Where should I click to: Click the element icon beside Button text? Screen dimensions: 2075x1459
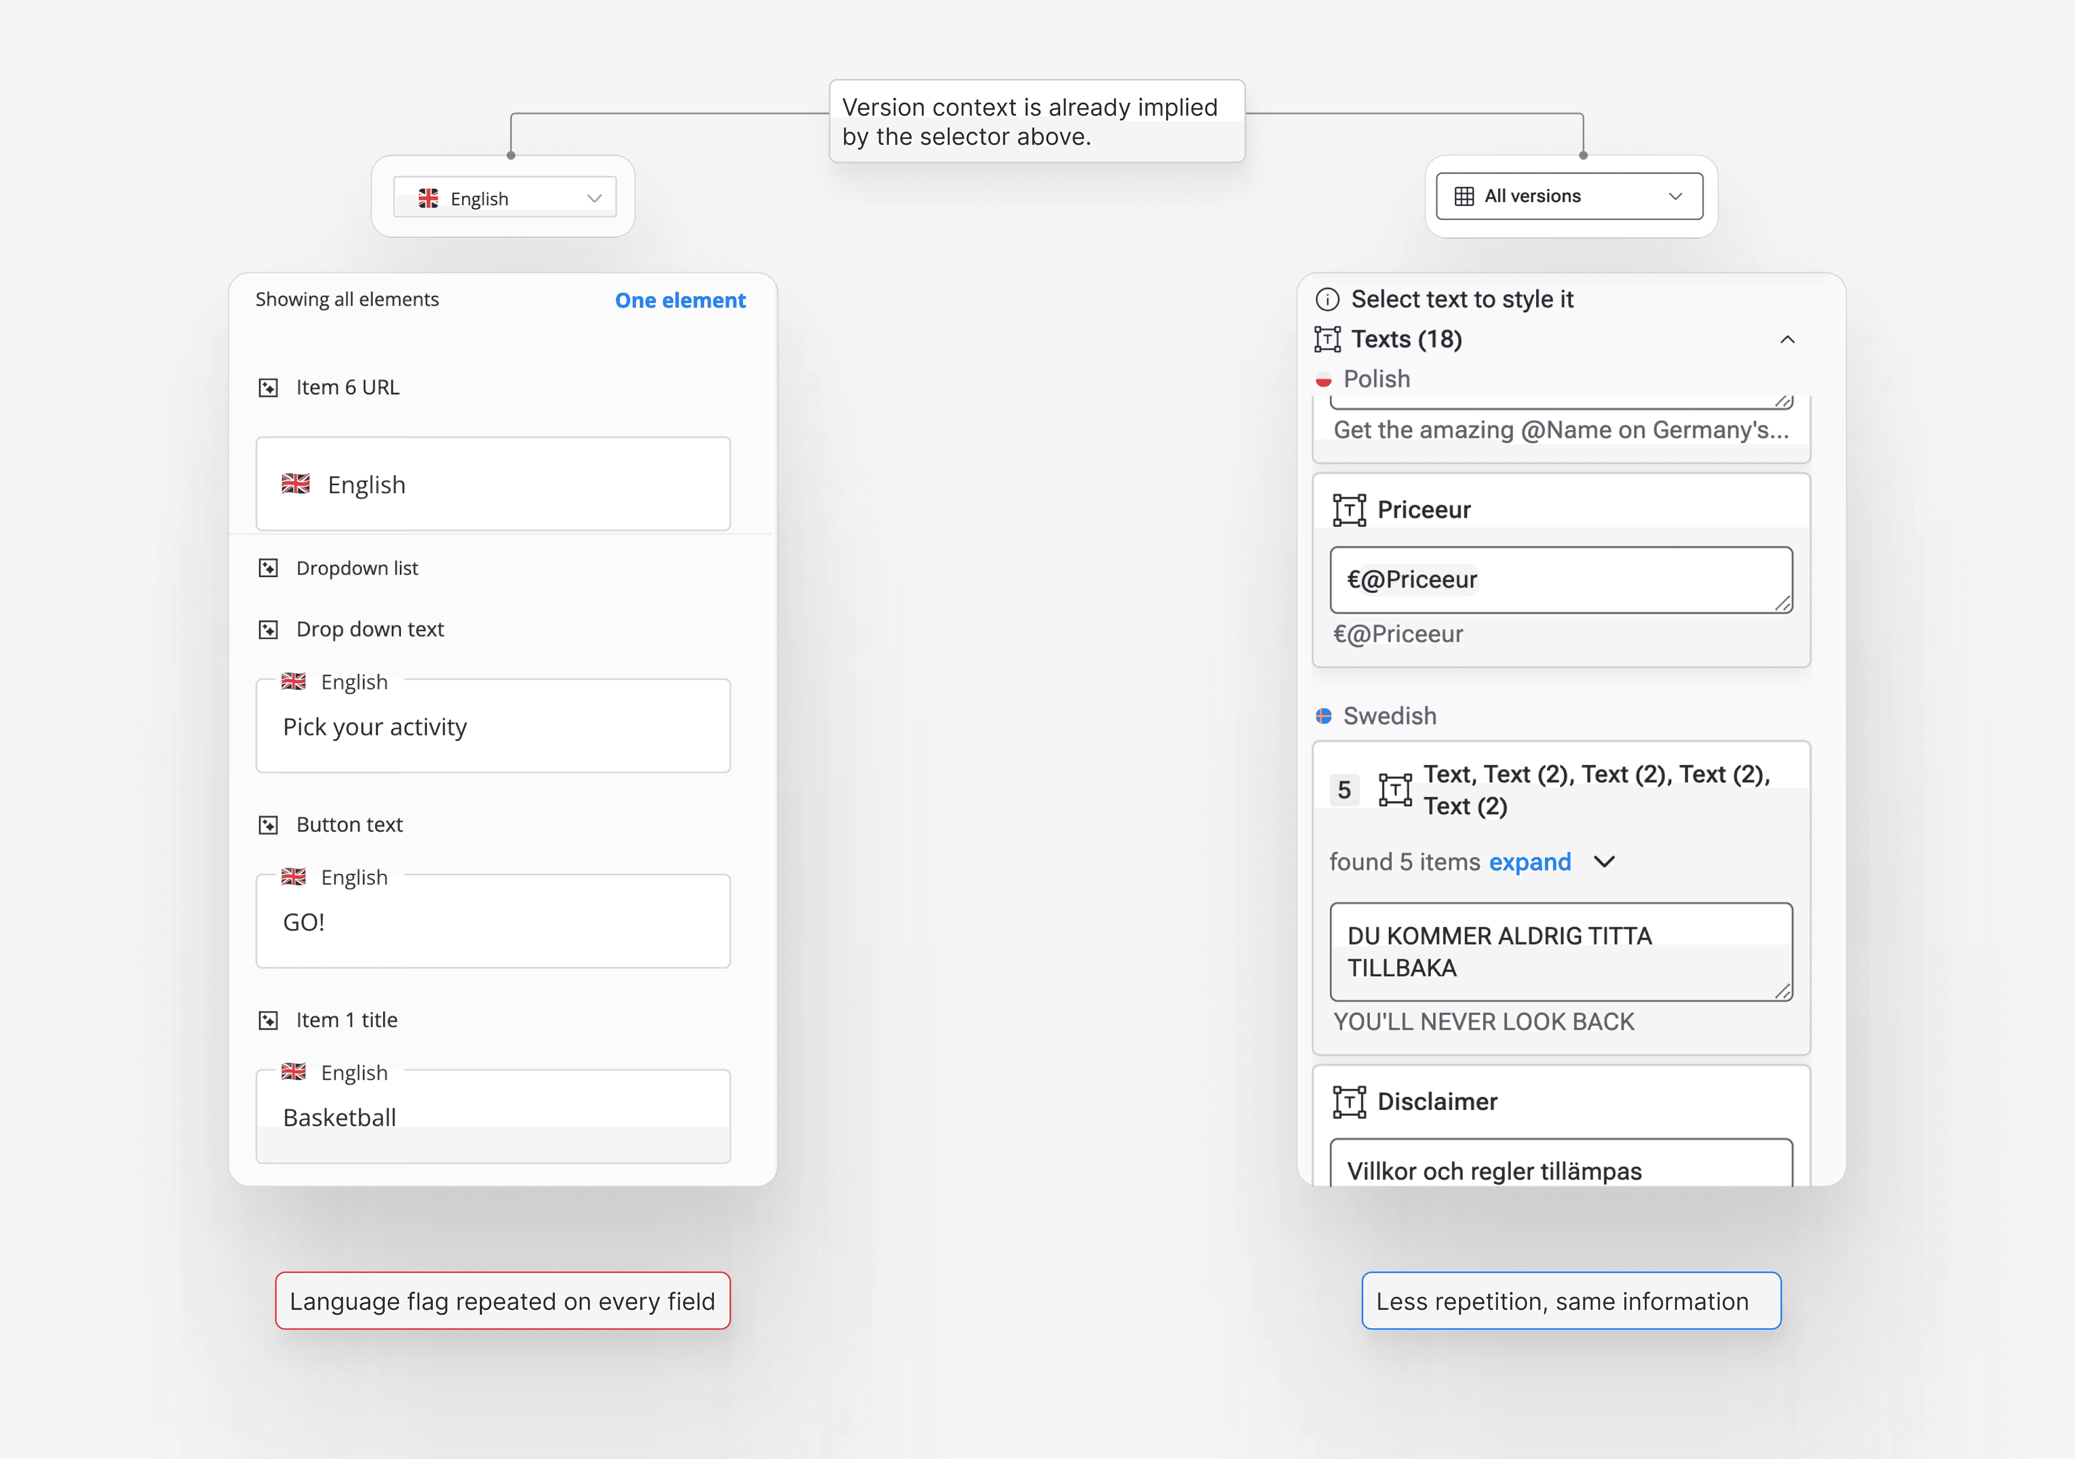tap(269, 825)
